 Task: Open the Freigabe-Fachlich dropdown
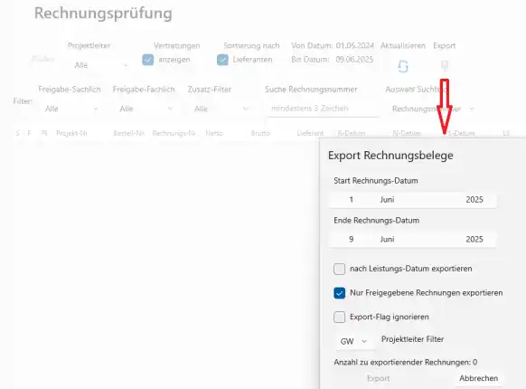pyautogui.click(x=146, y=109)
